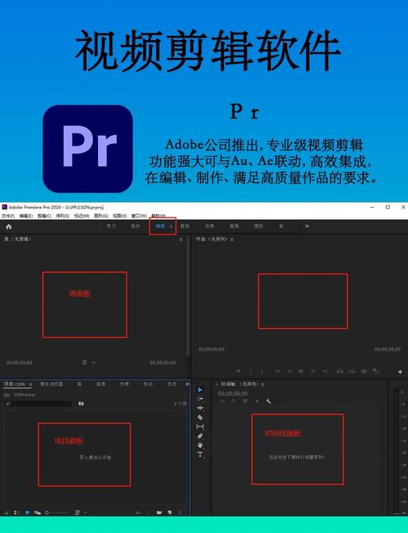Open the 编辑(E) menu

pyautogui.click(x=26, y=216)
